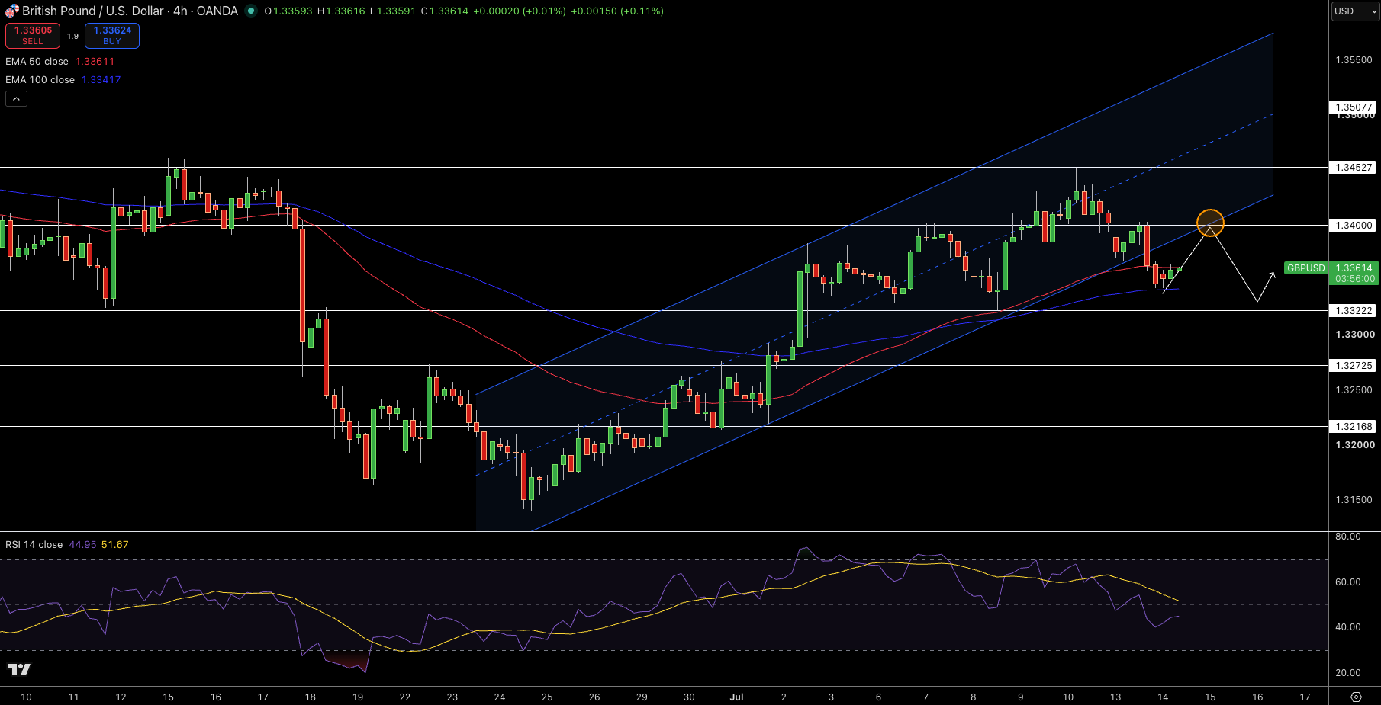This screenshot has width=1381, height=705.
Task: Click the 03:56:00 countdown timer label
Action: click(1355, 279)
